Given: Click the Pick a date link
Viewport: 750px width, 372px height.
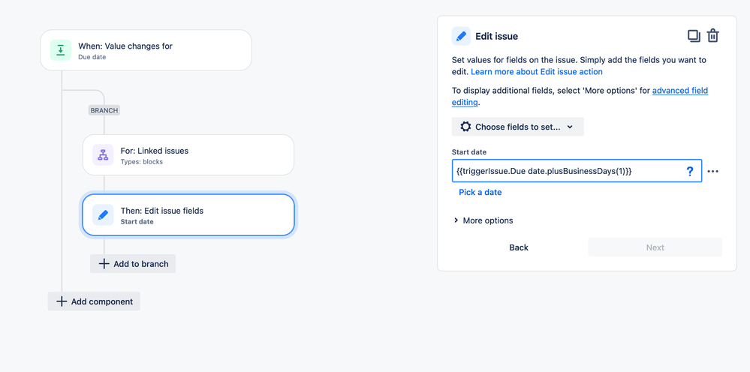Looking at the screenshot, I should pos(480,192).
